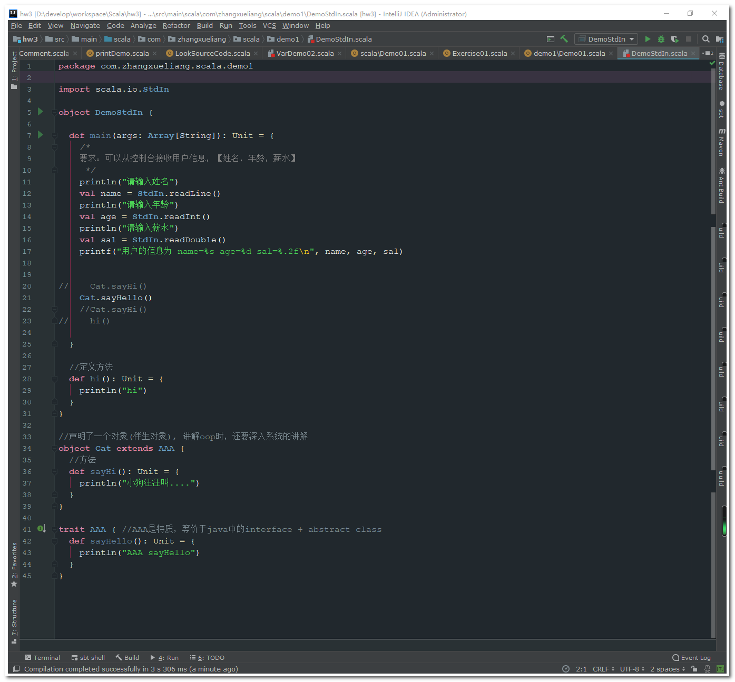Open the Navigate menu

[x=85, y=25]
